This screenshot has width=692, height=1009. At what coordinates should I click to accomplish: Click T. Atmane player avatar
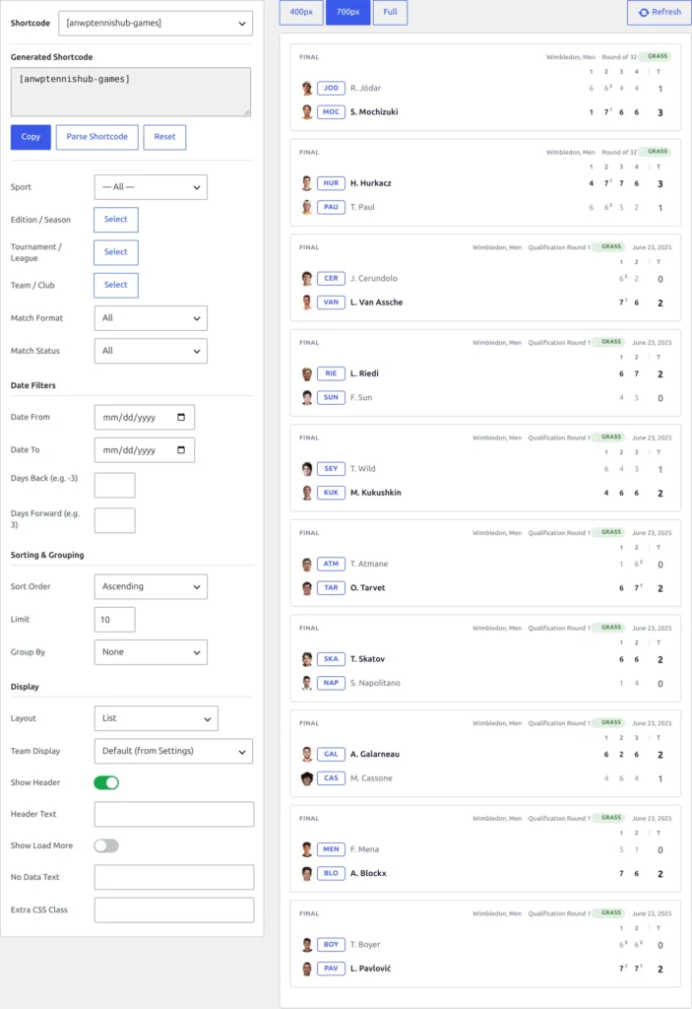[x=307, y=565]
